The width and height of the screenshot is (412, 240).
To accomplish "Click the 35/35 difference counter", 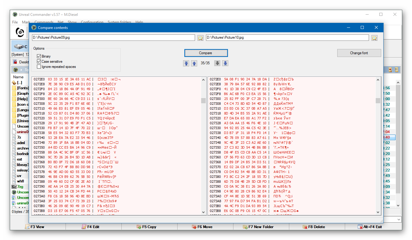I will [x=205, y=63].
